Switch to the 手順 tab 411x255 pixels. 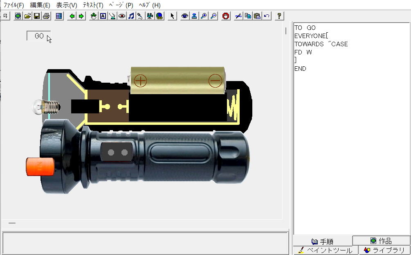pyautogui.click(x=323, y=241)
